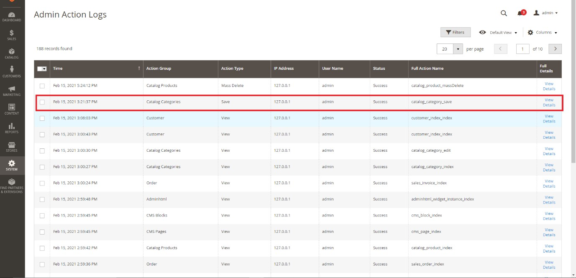Sort by the User Name column header
Viewport: 576px width, 278px height.
pyautogui.click(x=344, y=69)
